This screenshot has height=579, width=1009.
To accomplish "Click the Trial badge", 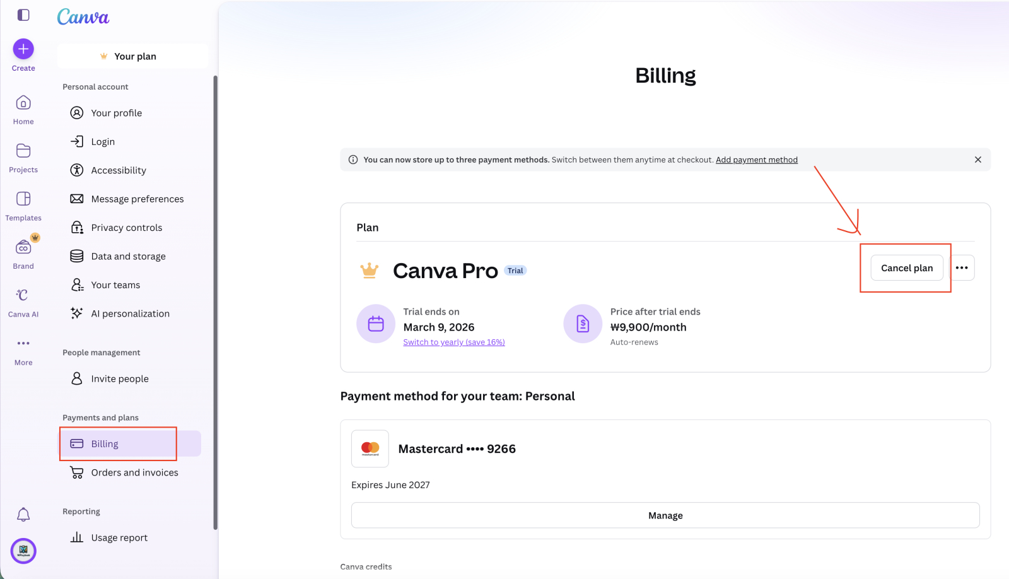I will click(x=515, y=271).
